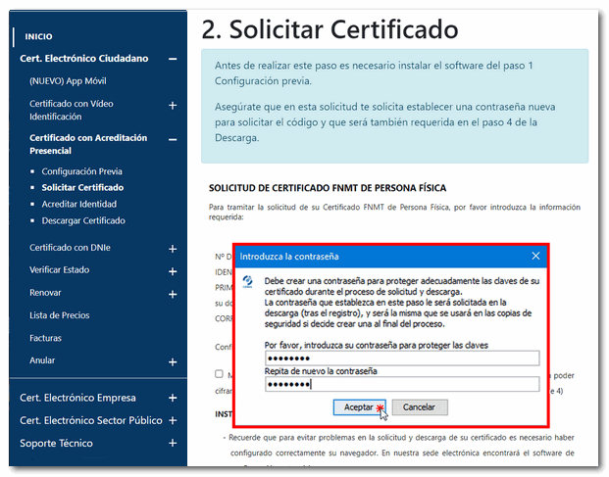Collapse Certificado con Acreditación Presencial submenu
609x477 pixels.
coord(173,139)
